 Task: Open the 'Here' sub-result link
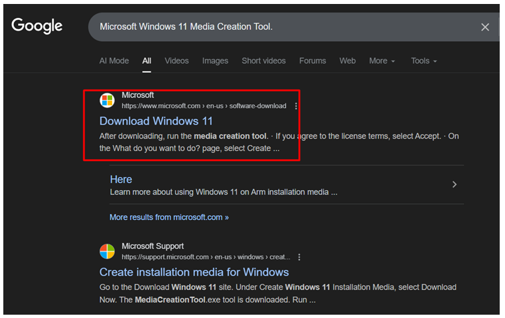pos(121,180)
